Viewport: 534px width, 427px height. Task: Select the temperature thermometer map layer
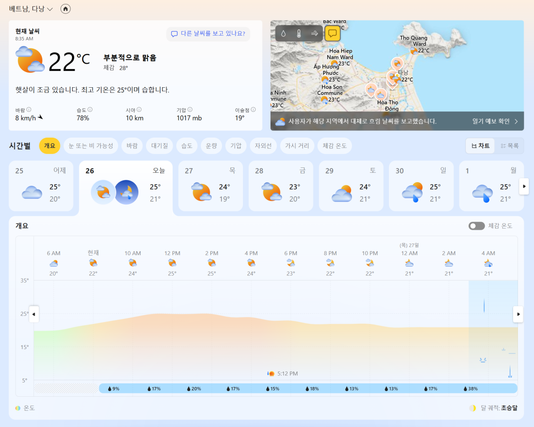[x=299, y=33]
